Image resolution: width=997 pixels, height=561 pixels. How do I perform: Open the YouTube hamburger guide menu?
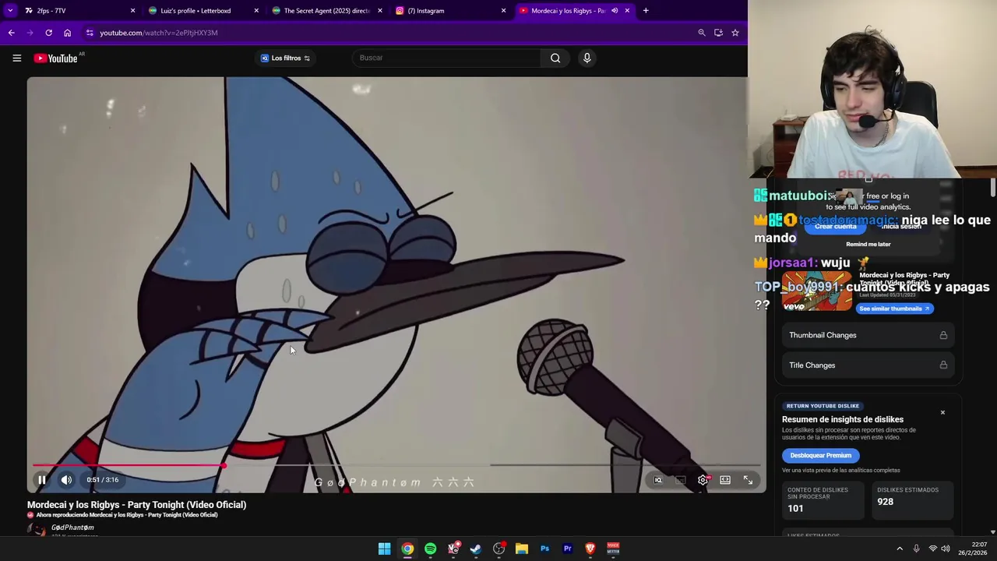[16, 58]
